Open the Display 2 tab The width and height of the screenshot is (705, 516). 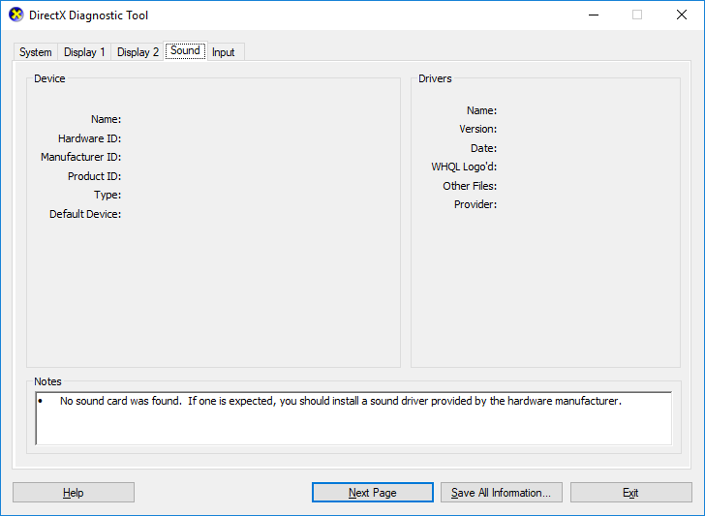[138, 52]
